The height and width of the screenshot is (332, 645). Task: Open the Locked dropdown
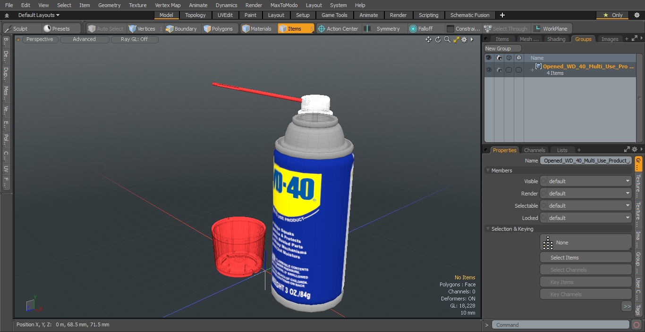(589, 218)
